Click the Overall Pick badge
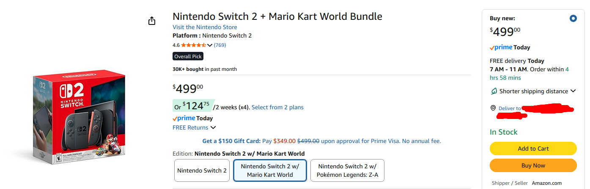This screenshot has width=590, height=189. click(x=188, y=56)
